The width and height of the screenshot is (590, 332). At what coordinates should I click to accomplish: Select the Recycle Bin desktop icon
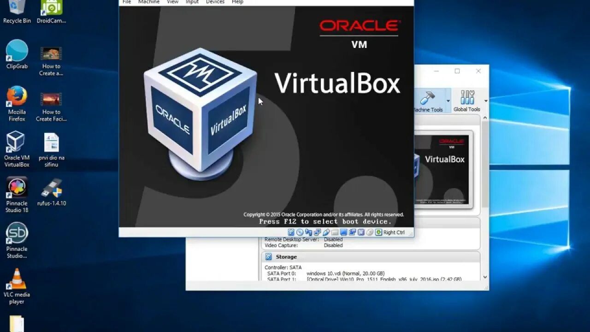pyautogui.click(x=17, y=12)
